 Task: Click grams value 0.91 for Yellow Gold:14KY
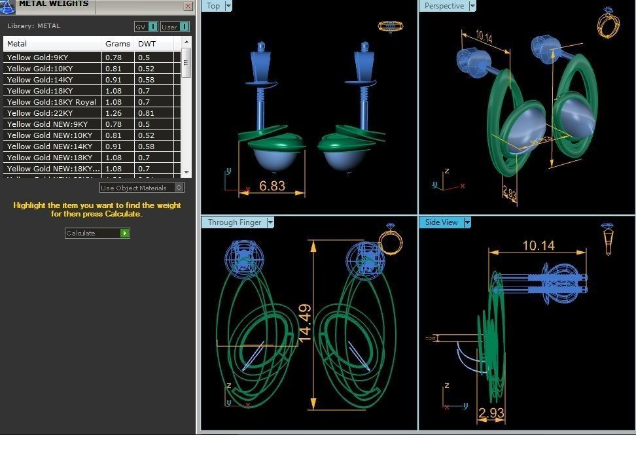(114, 80)
